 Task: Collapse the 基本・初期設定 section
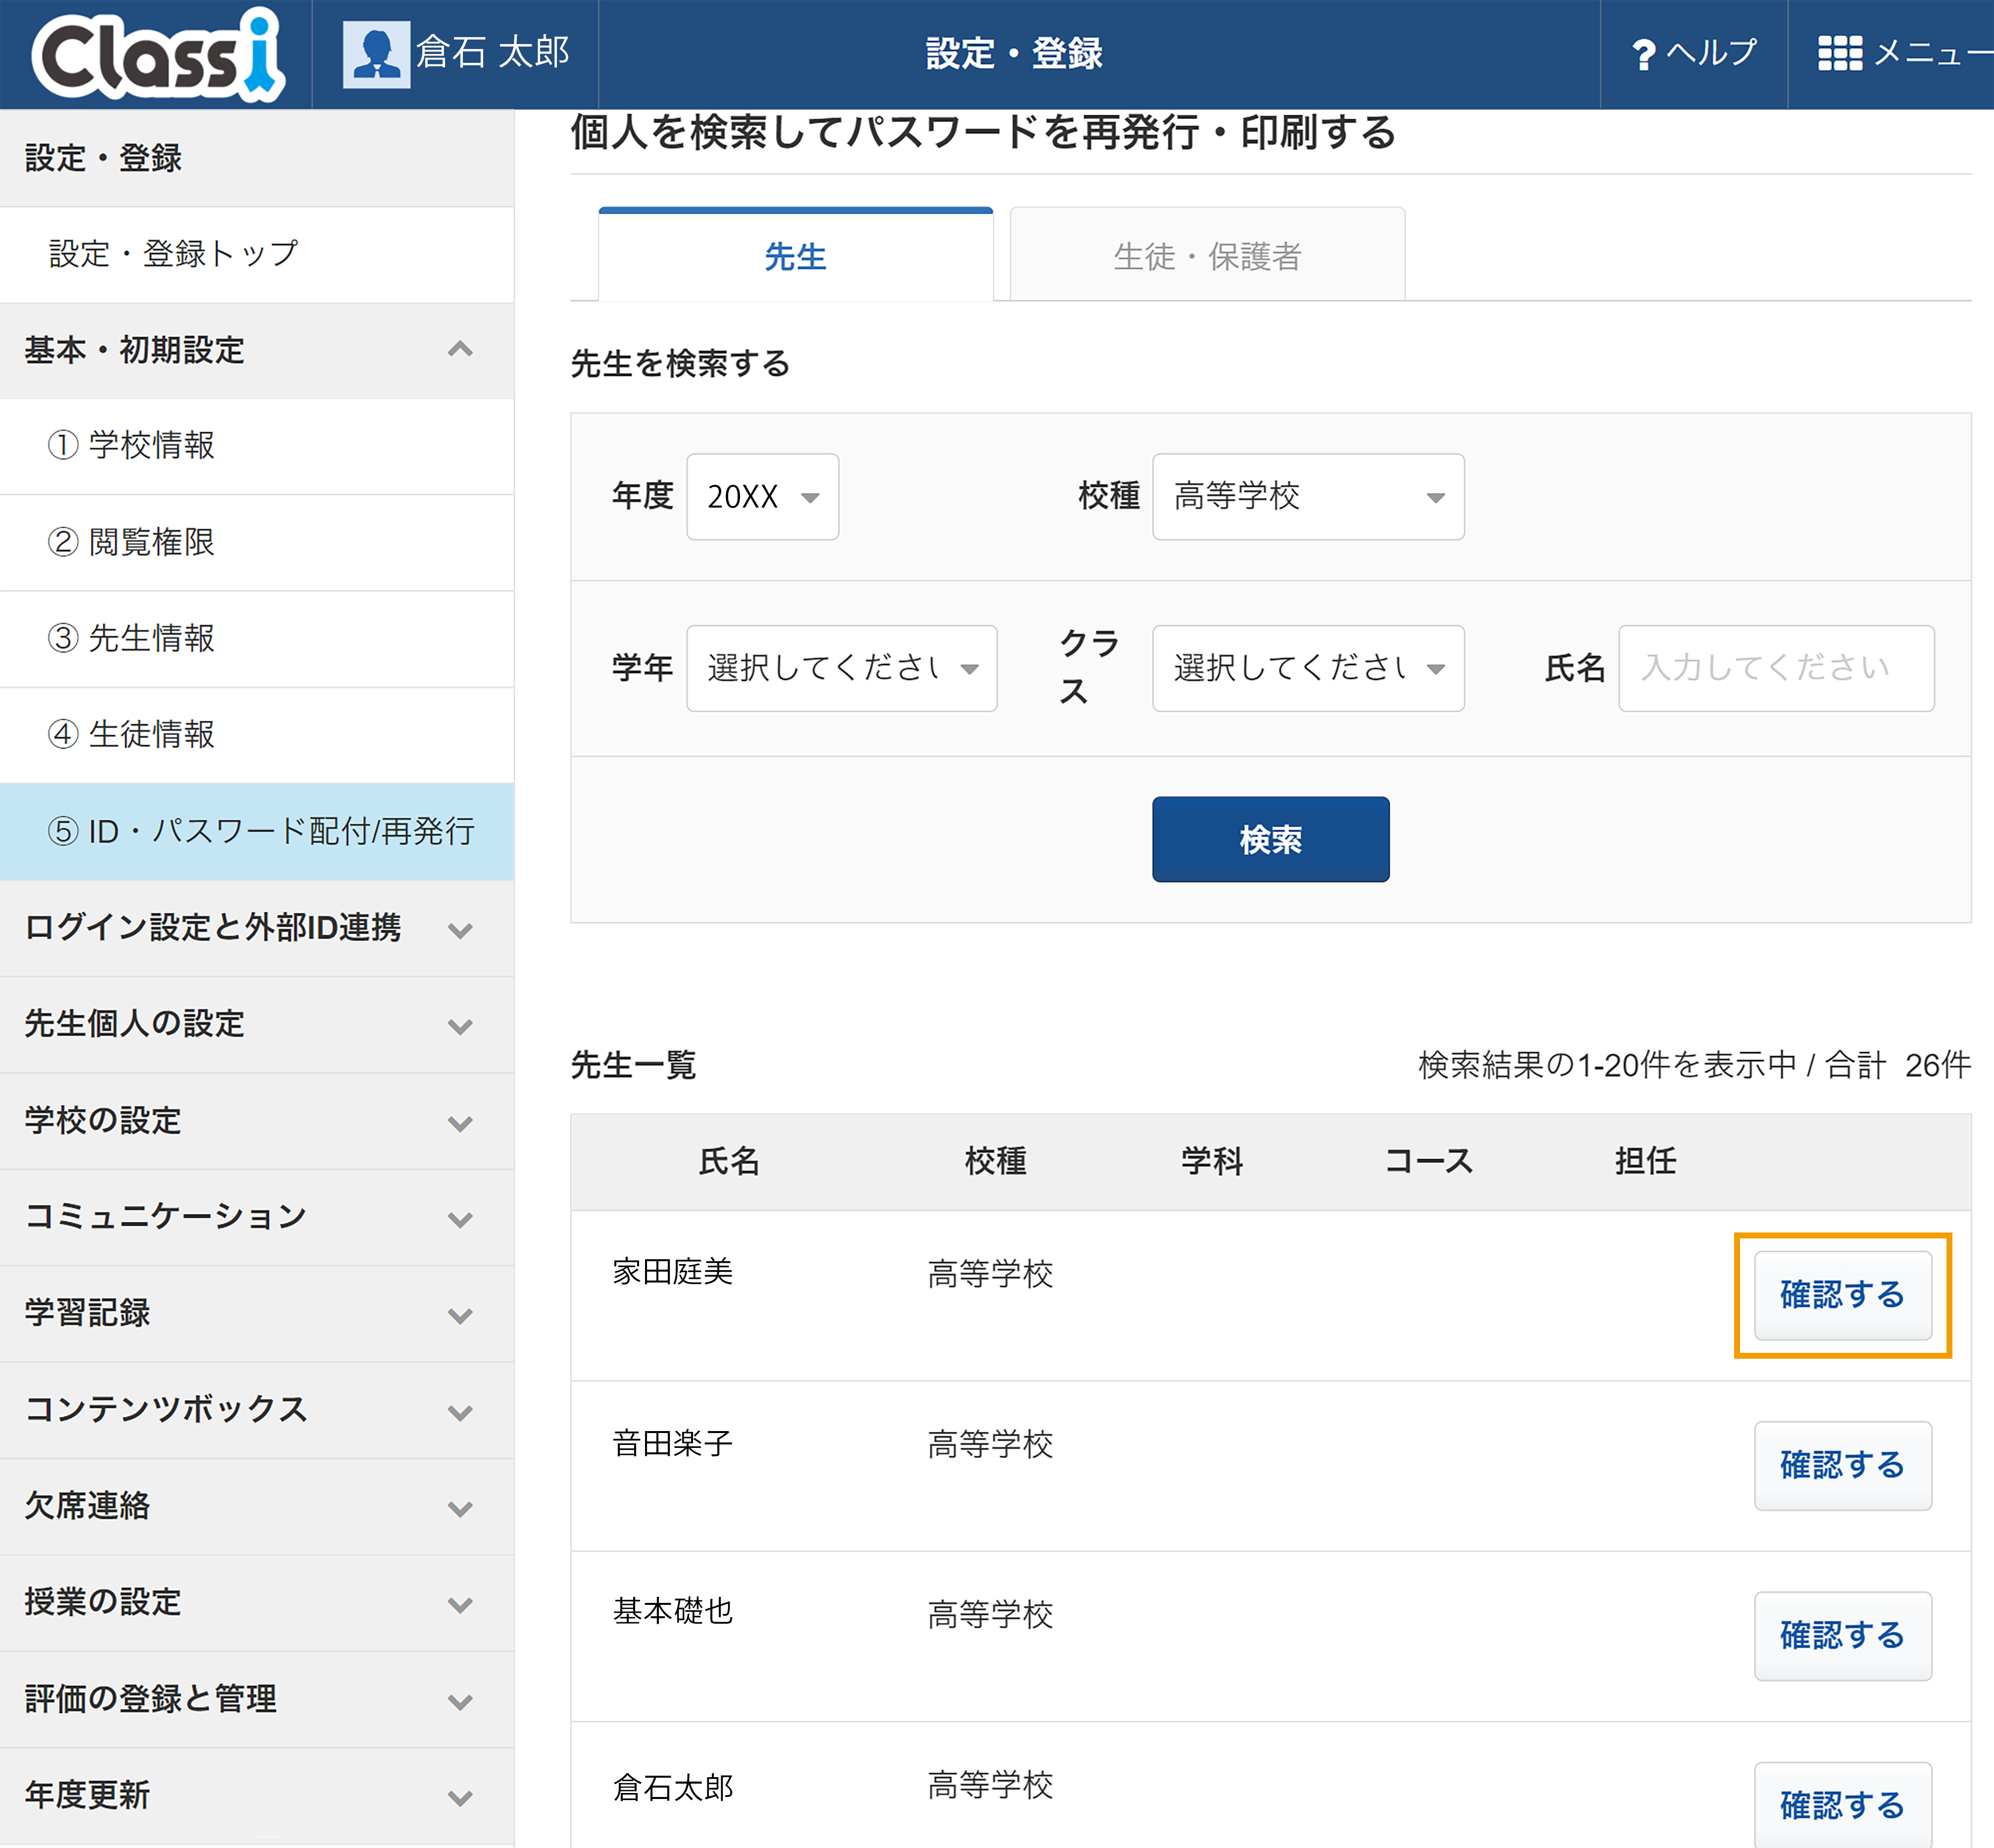point(257,350)
